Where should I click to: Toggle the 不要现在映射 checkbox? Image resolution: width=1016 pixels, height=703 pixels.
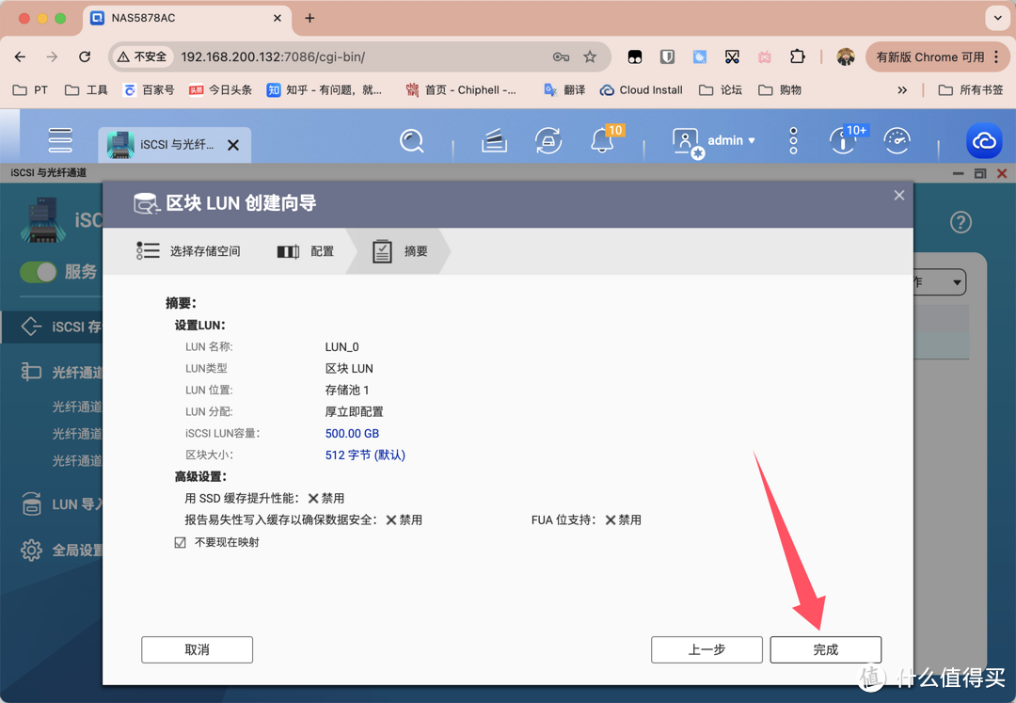point(181,543)
